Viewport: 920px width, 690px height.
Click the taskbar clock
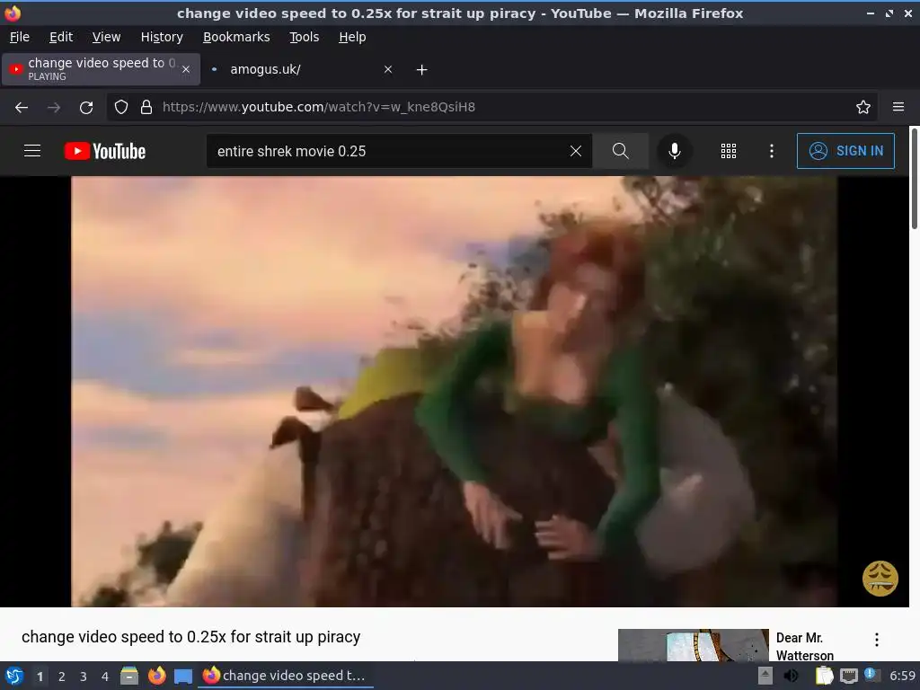click(x=902, y=676)
